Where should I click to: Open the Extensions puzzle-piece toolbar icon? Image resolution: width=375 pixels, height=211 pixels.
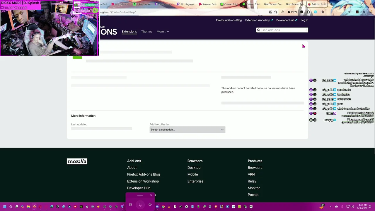point(308,12)
